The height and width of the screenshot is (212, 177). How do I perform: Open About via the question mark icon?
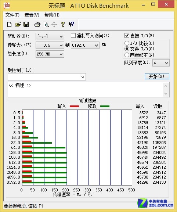pos(63,24)
